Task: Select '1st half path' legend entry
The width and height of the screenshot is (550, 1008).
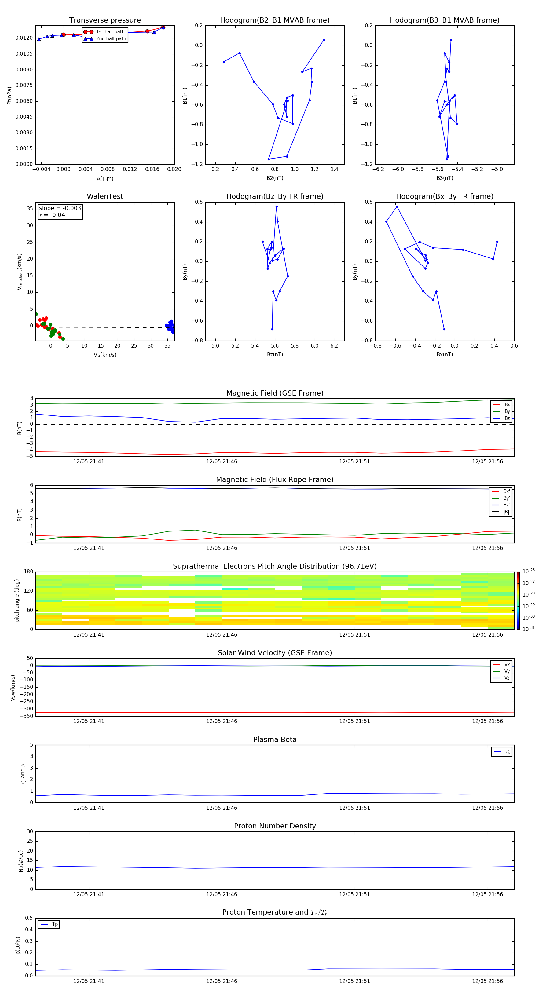Action: click(105, 32)
